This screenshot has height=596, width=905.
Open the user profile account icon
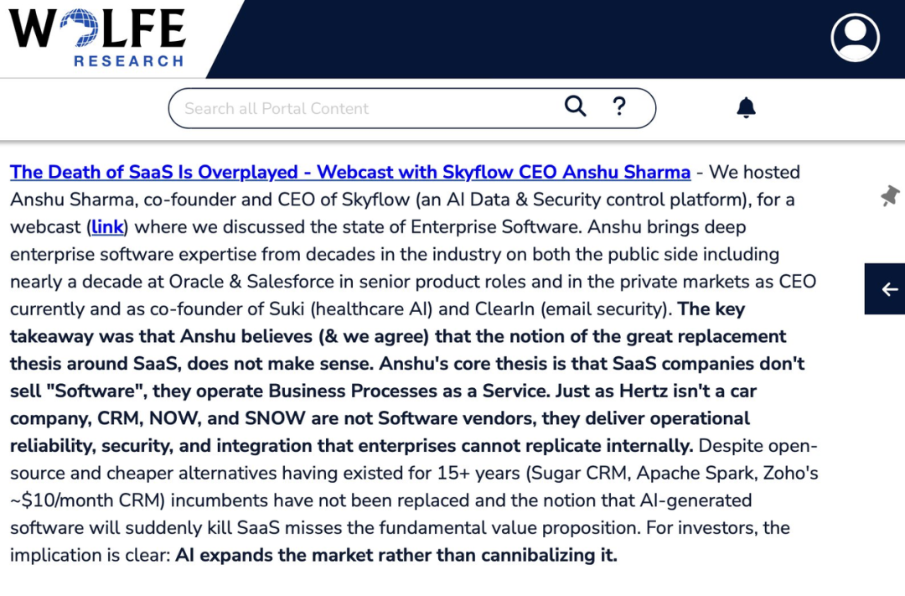(855, 38)
